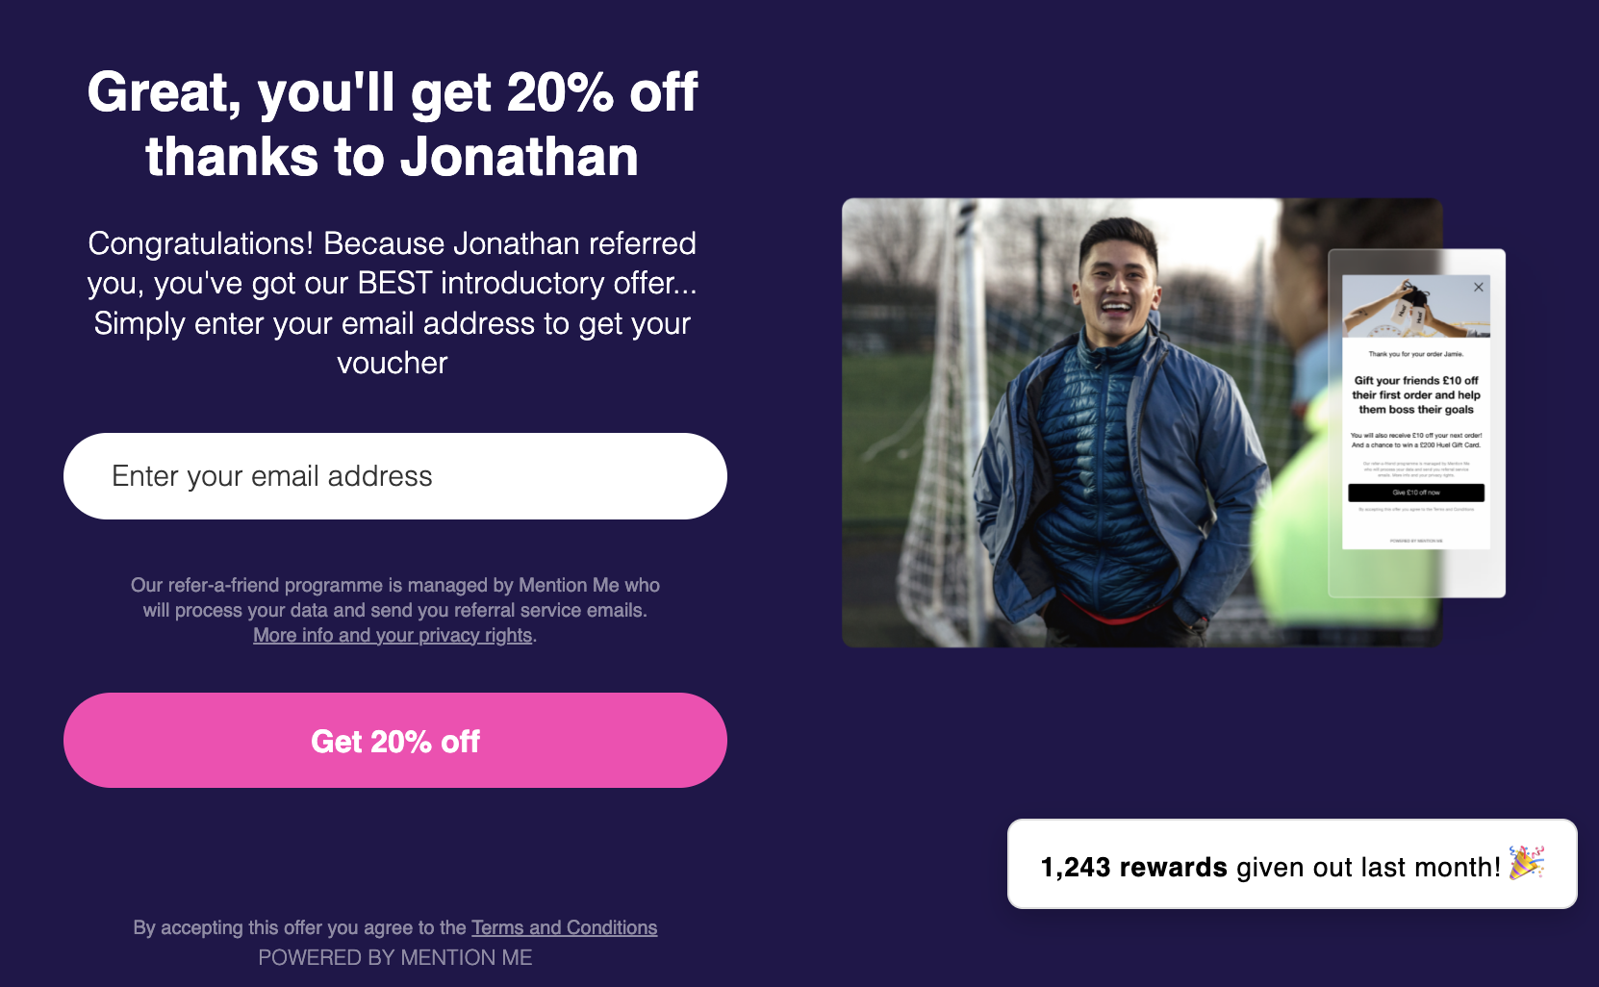Select the 1,243 rewards bold text
Image resolution: width=1599 pixels, height=987 pixels.
[1133, 867]
